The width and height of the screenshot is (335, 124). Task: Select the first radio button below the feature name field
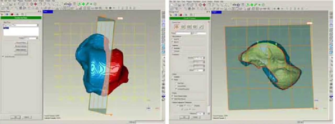[172, 39]
